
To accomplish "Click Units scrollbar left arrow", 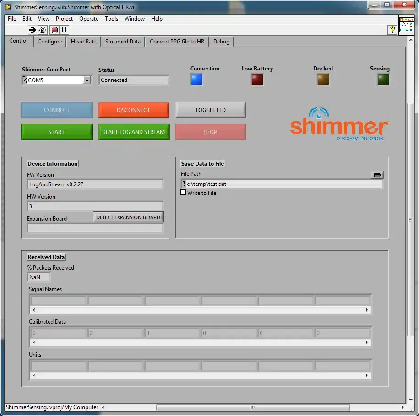I will click(34, 375).
